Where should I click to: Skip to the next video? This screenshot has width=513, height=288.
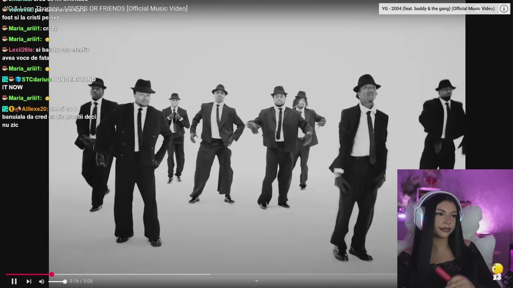tap(29, 281)
